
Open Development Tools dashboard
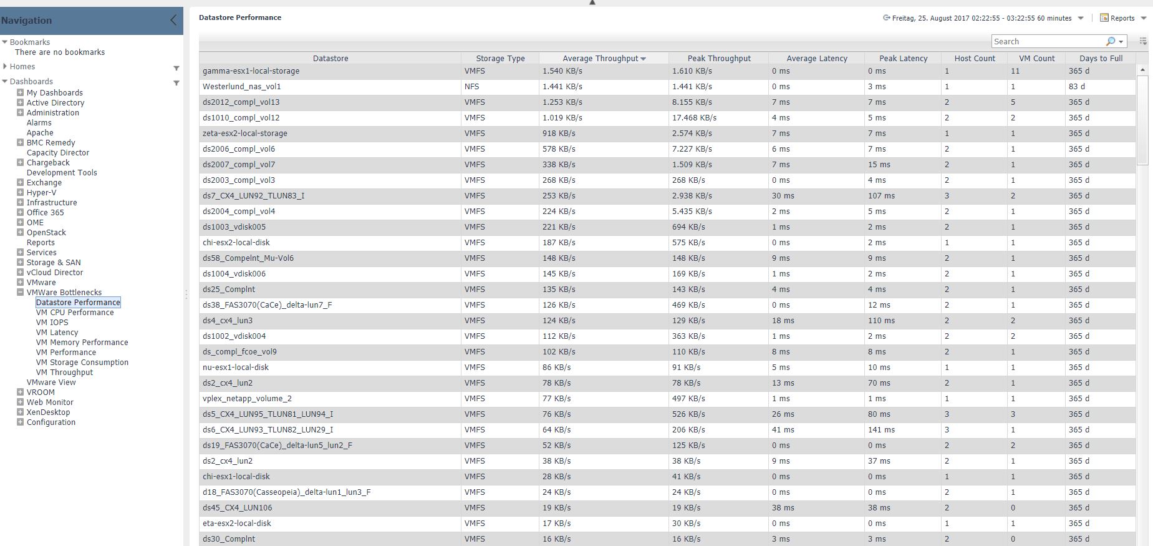[x=62, y=173]
